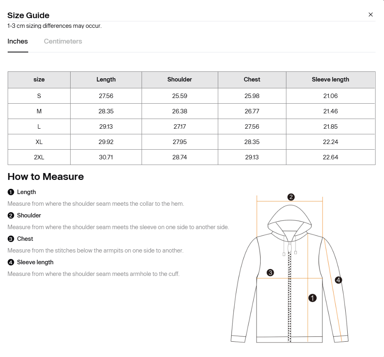Click the number 2 Shoulder marker above hood
Viewport: 384px width, 357px height.
(x=291, y=197)
